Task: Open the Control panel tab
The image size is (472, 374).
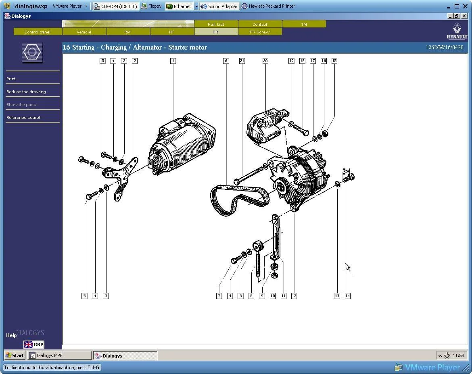Action: (x=38, y=32)
